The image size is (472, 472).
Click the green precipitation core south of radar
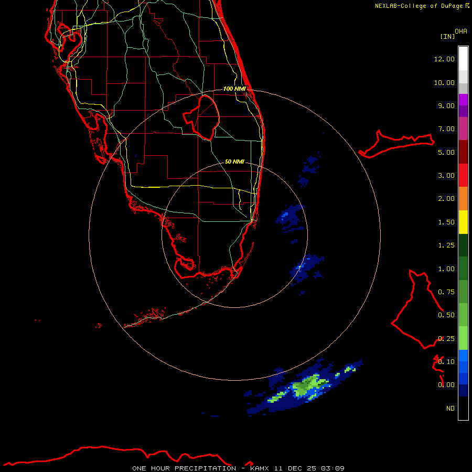point(308,386)
